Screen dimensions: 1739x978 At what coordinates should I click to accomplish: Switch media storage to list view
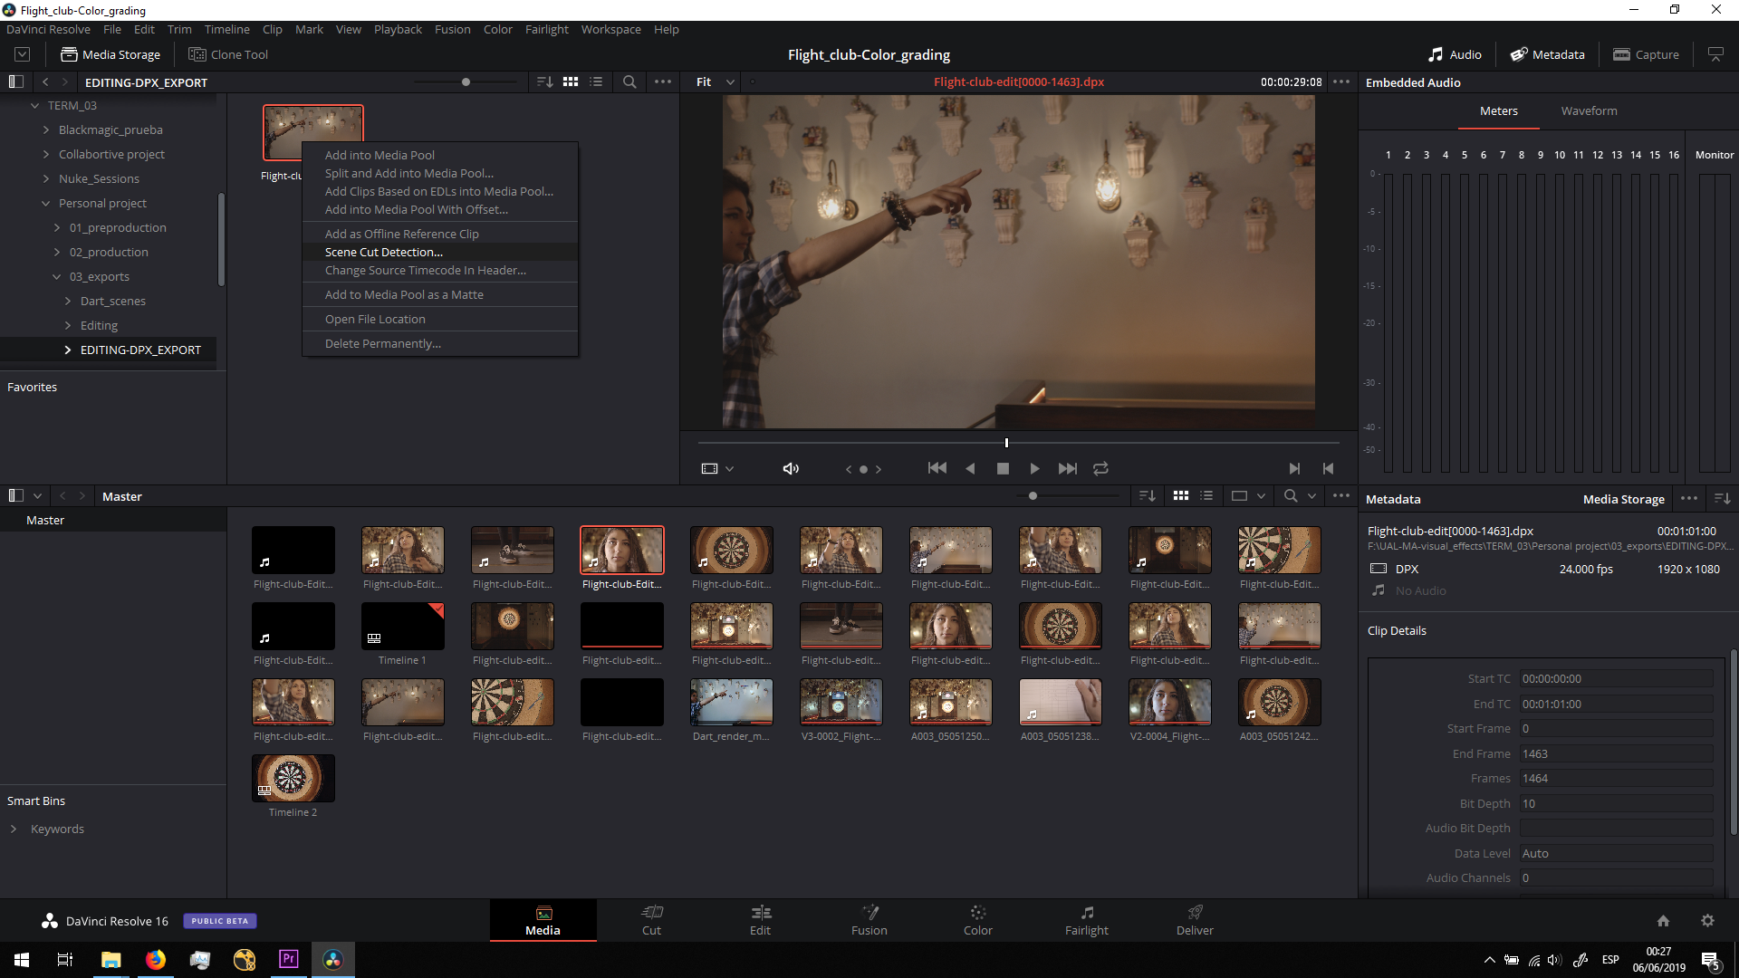click(596, 81)
